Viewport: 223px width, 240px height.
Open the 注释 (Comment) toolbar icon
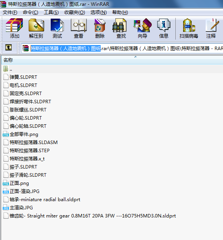pos(212,25)
